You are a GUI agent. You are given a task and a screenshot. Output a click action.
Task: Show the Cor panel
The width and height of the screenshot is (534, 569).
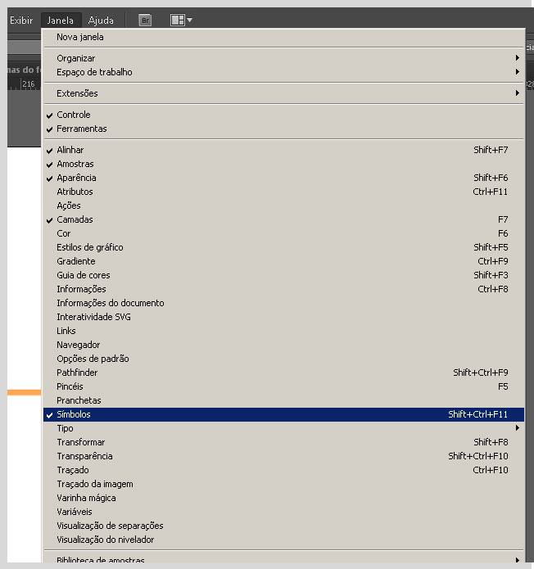coord(284,233)
